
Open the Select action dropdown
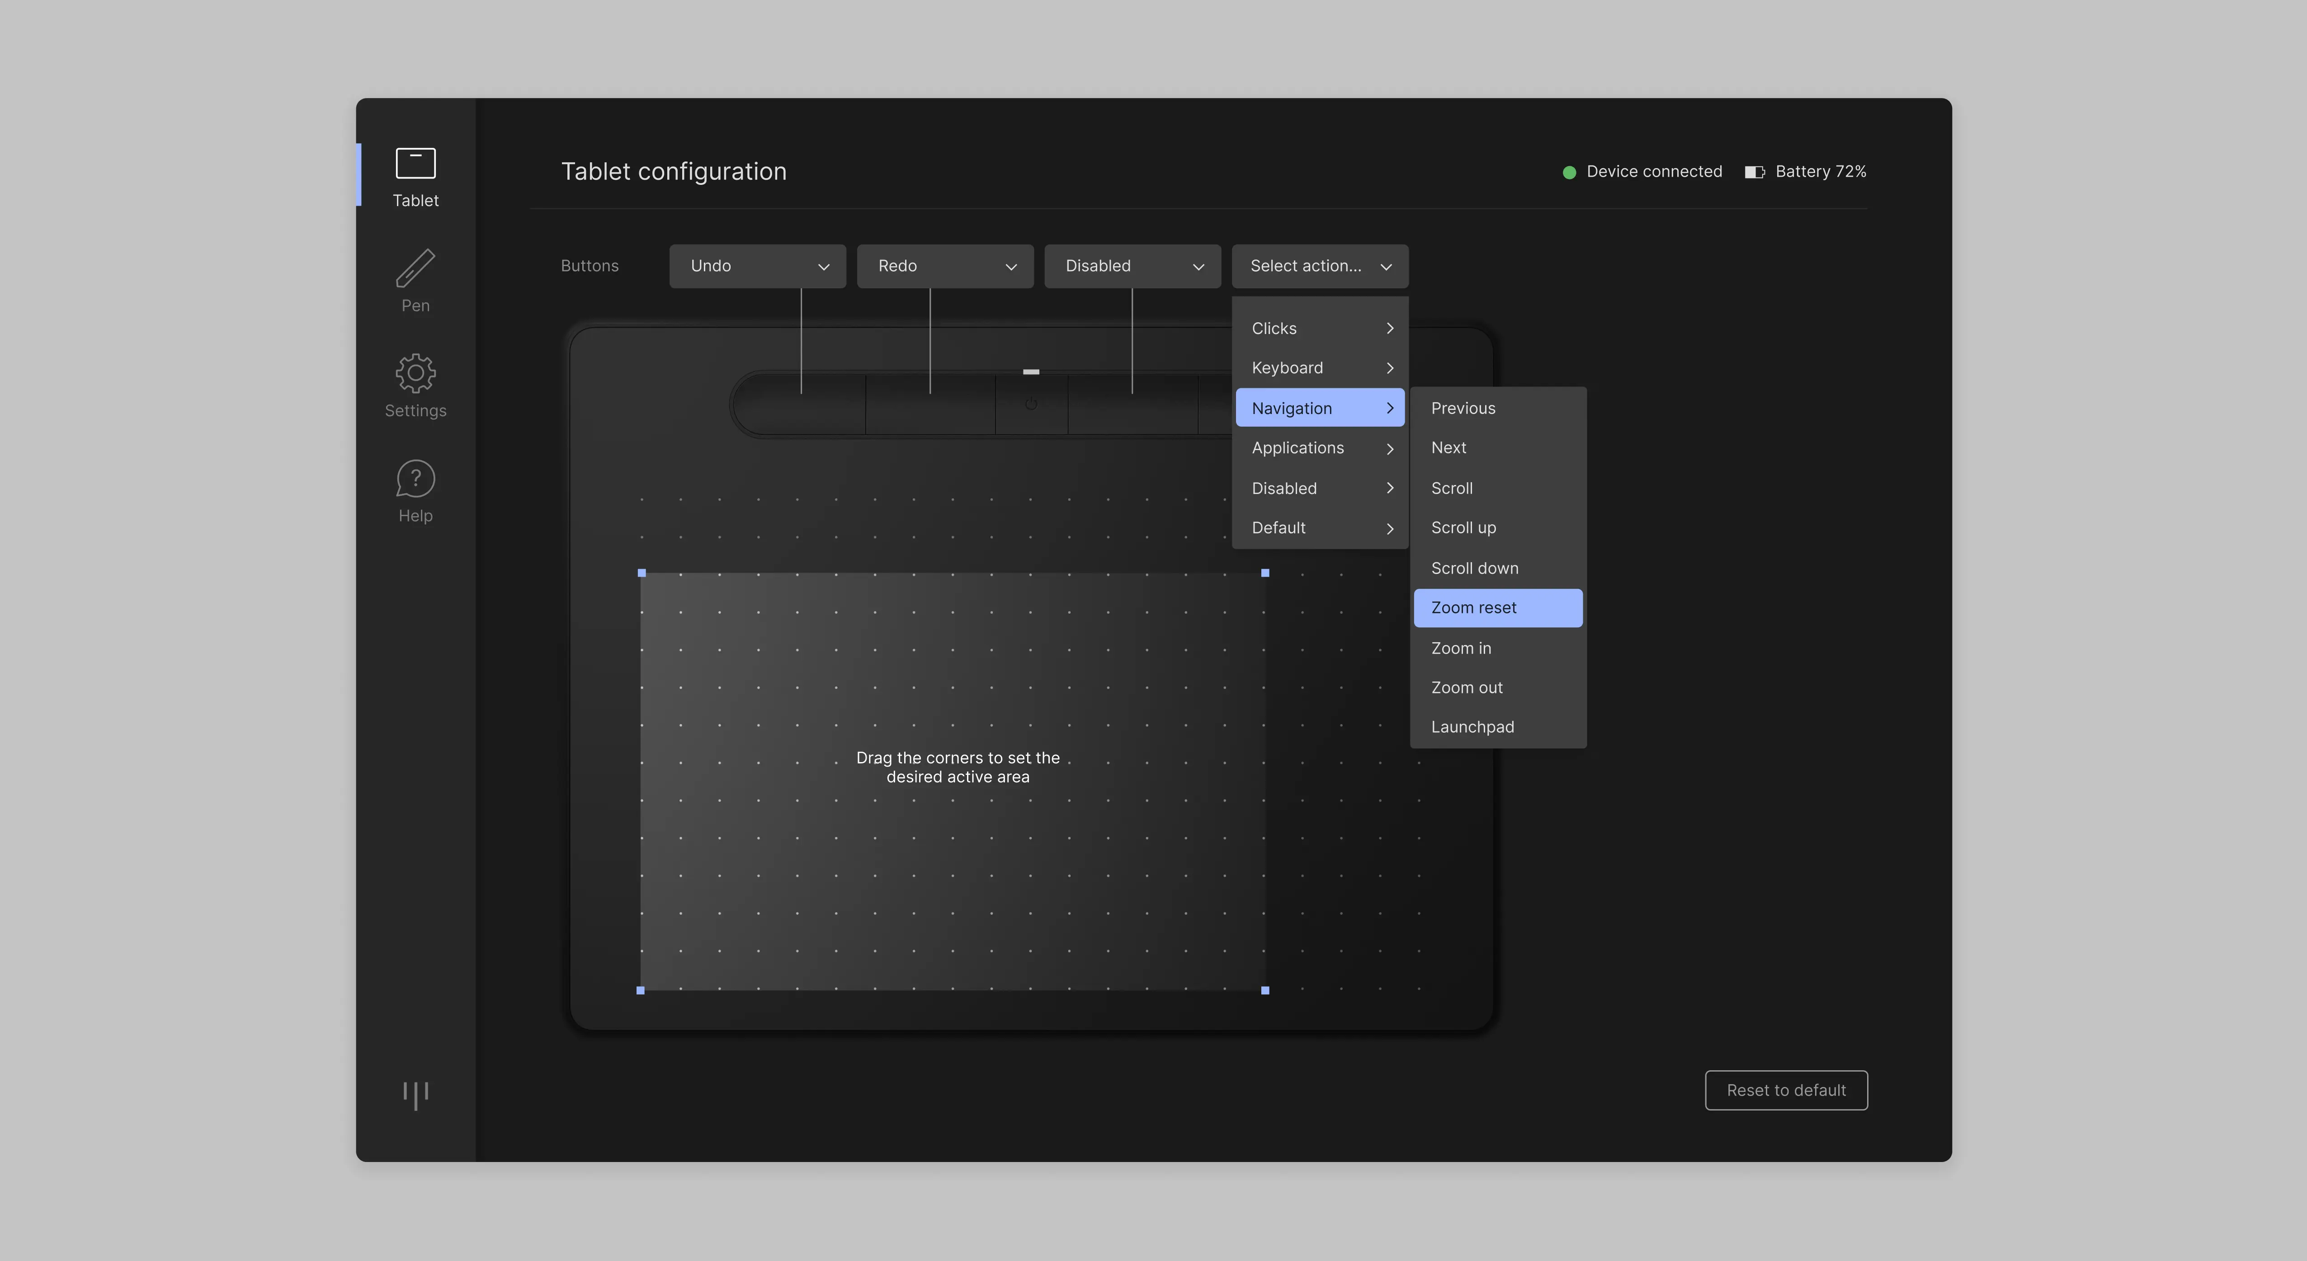pyautogui.click(x=1319, y=266)
